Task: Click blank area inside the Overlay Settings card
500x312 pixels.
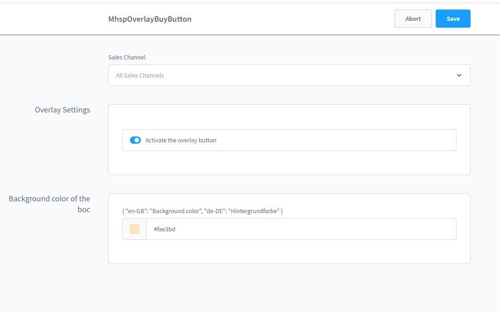Action: pos(289,162)
